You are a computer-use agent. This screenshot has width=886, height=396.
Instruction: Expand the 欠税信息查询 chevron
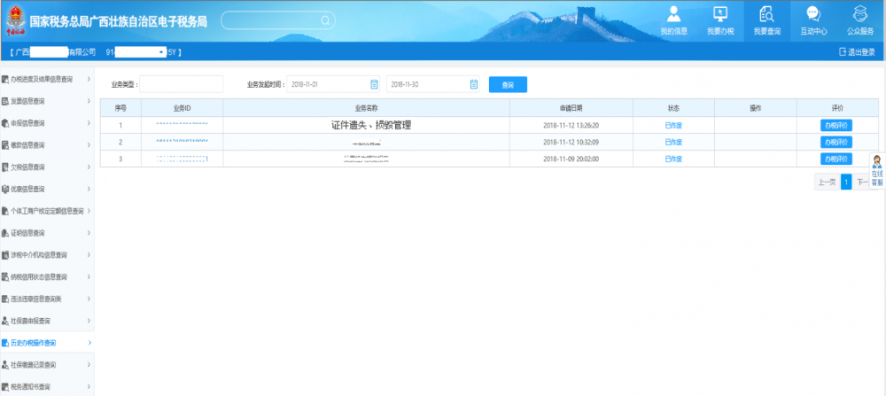click(89, 167)
